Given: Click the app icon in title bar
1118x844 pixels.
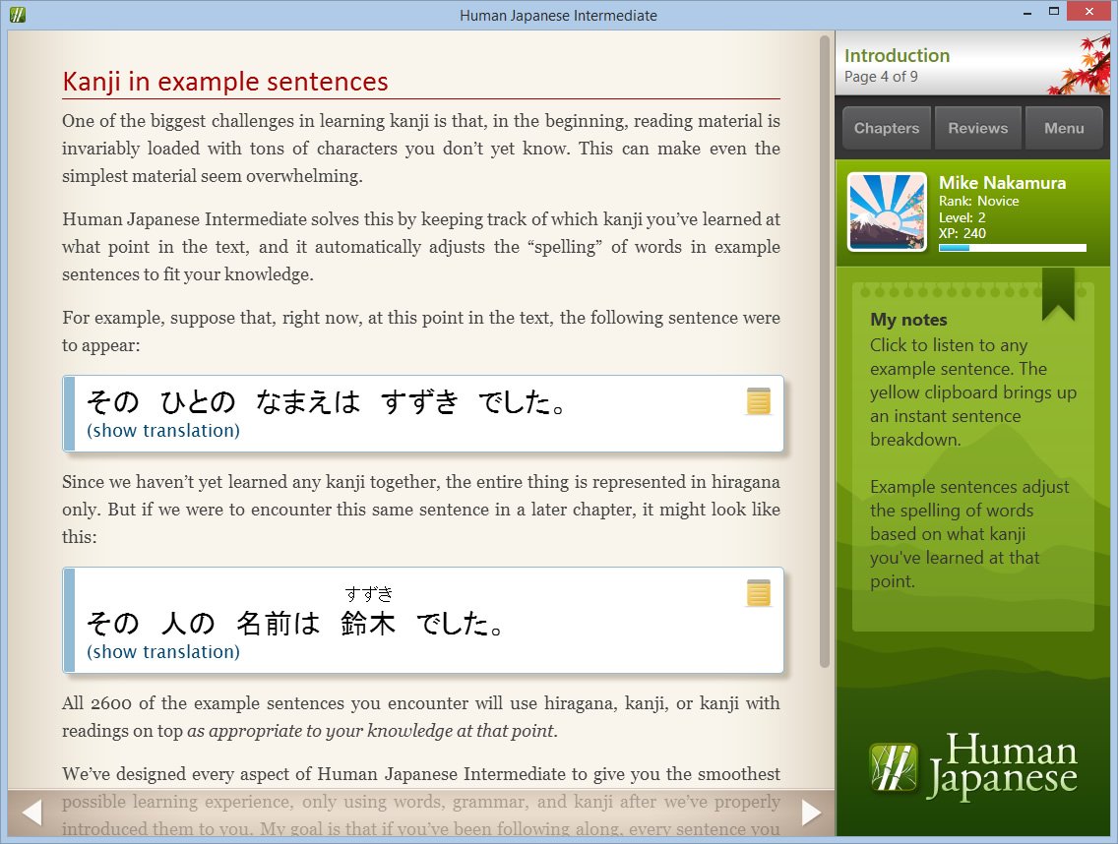Looking at the screenshot, I should tap(17, 15).
